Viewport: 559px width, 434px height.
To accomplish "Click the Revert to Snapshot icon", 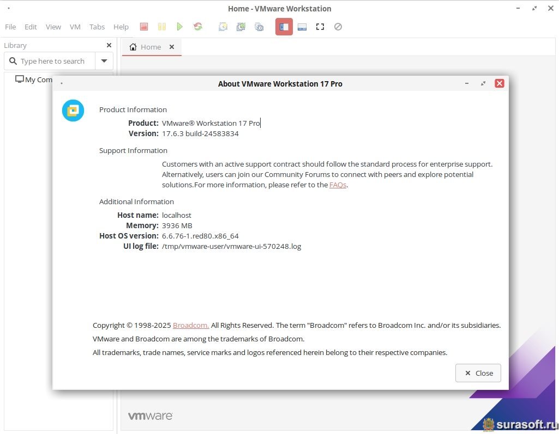I will (241, 27).
